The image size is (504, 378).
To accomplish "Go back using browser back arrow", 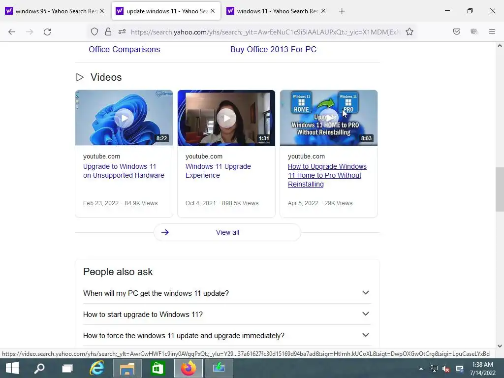I will point(12,32).
